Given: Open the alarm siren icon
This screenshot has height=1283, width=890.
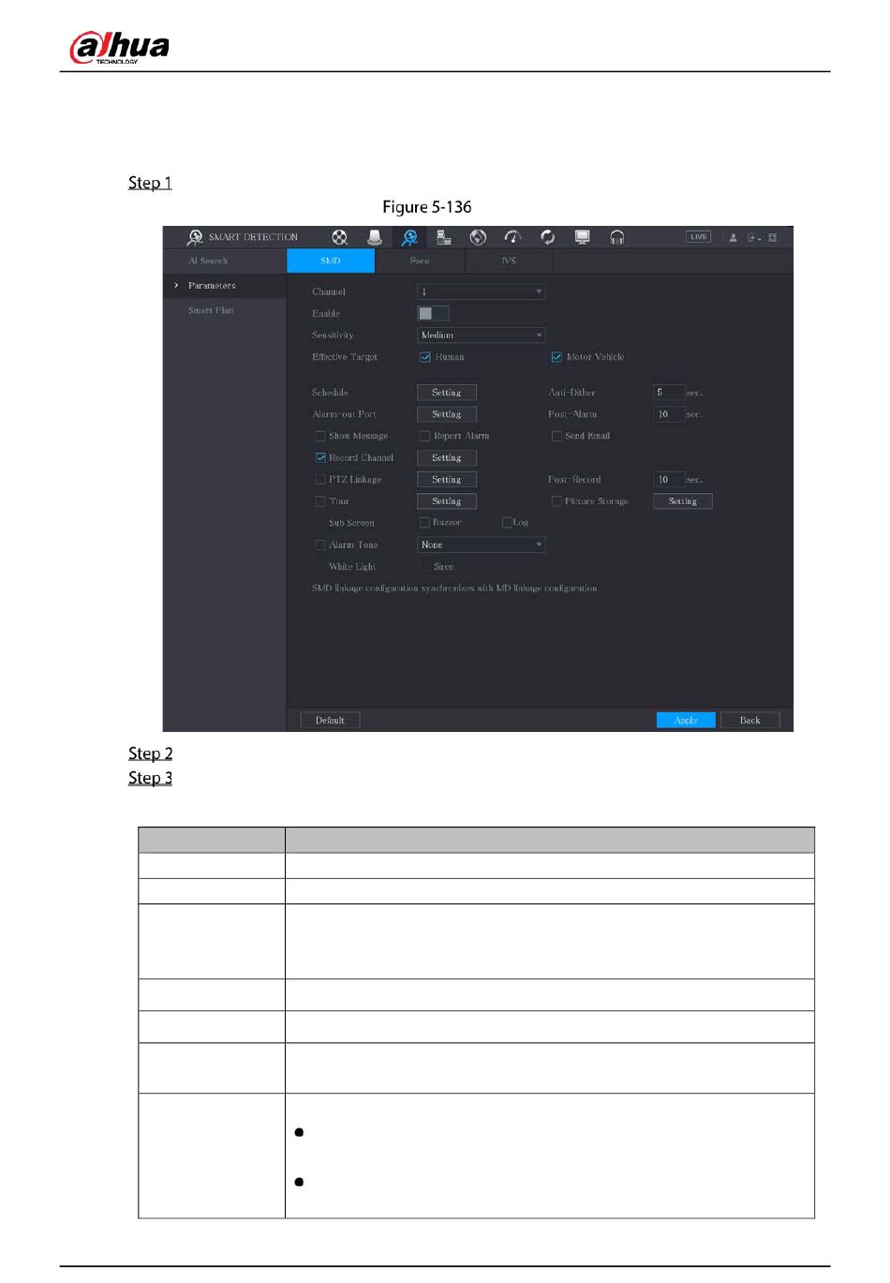Looking at the screenshot, I should coord(375,237).
